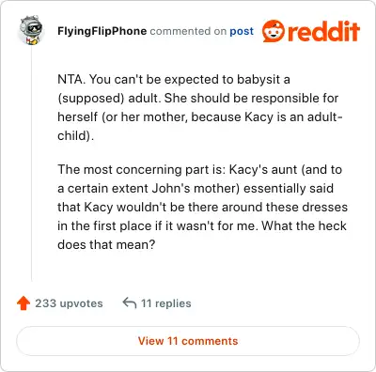Image resolution: width=376 pixels, height=372 pixels.
Task: Click the "View 11 comments" button
Action: 188,341
